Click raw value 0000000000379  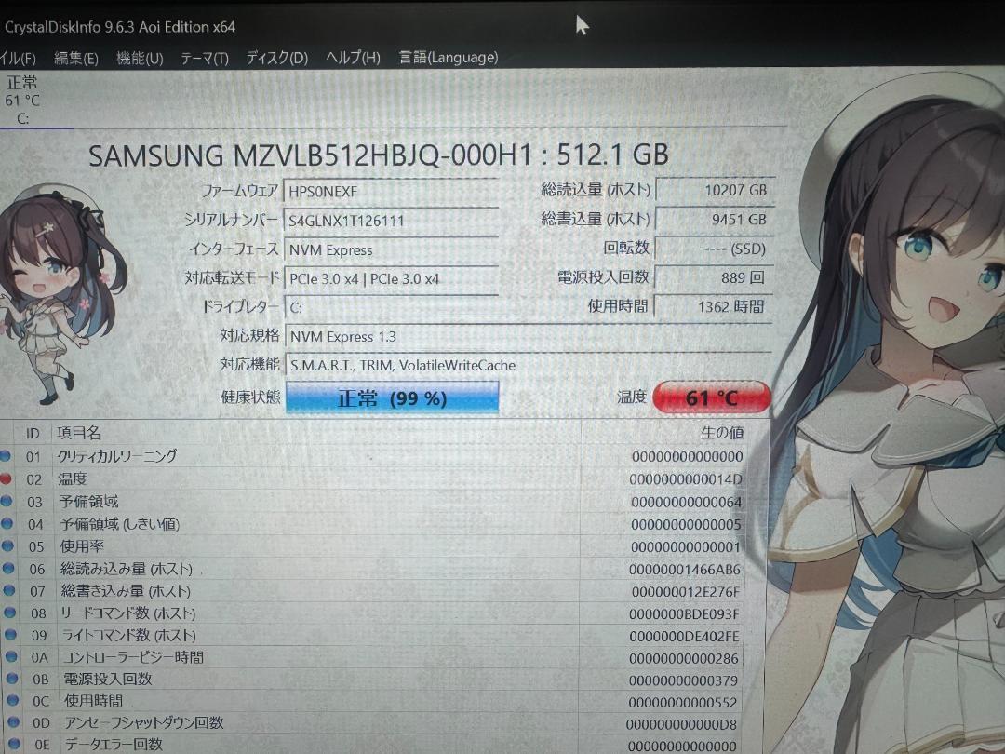[683, 680]
